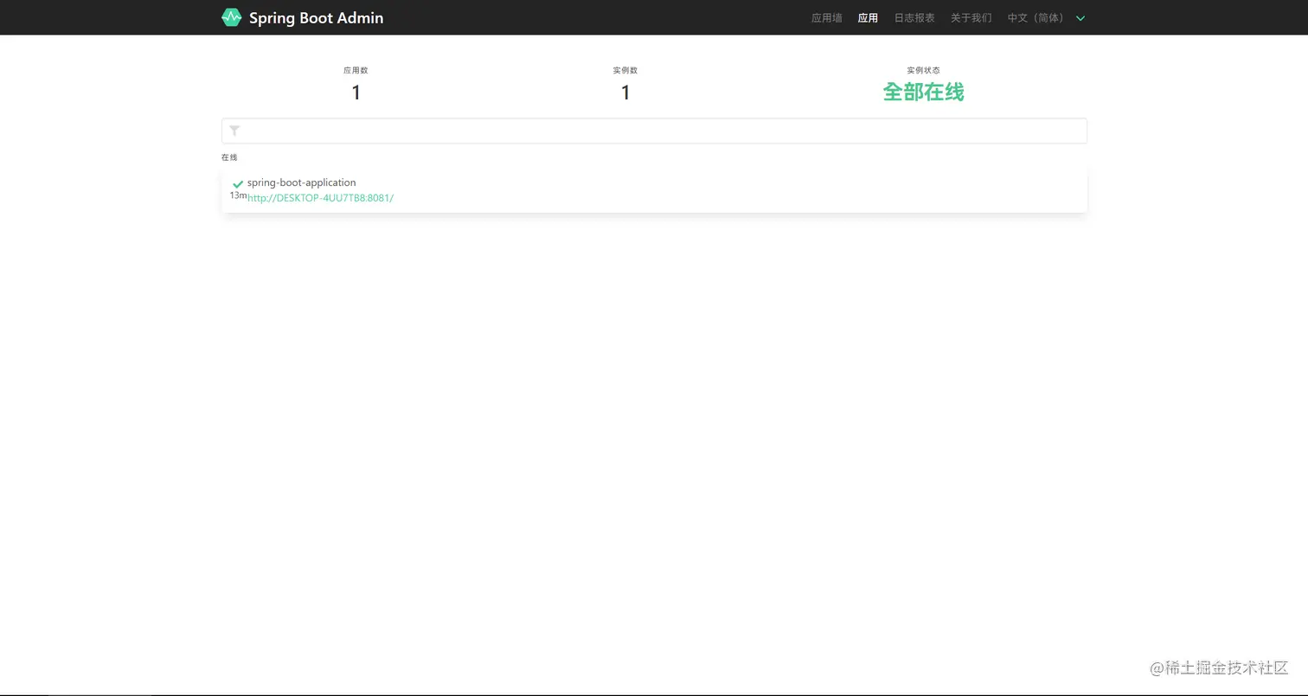Click the Spring Boot Admin title
The width and height of the screenshot is (1308, 696).
point(316,18)
